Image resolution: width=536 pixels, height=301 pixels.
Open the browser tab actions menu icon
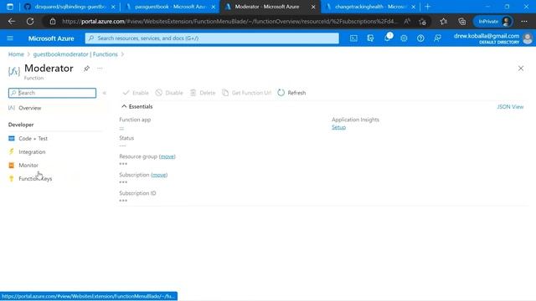tap(10, 7)
